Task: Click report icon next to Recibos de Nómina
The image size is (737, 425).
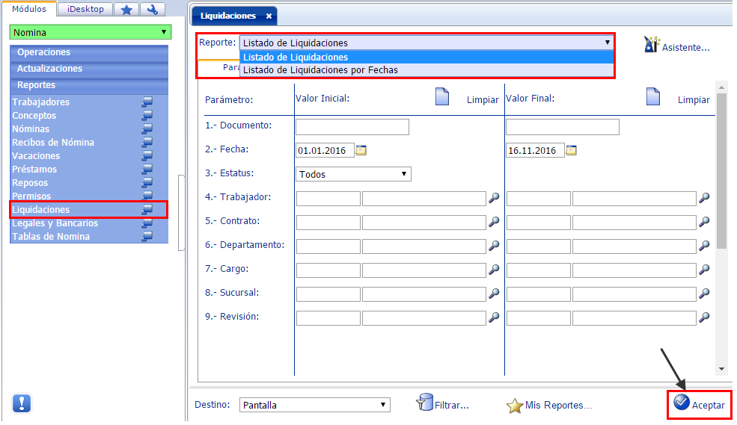Action: click(147, 142)
